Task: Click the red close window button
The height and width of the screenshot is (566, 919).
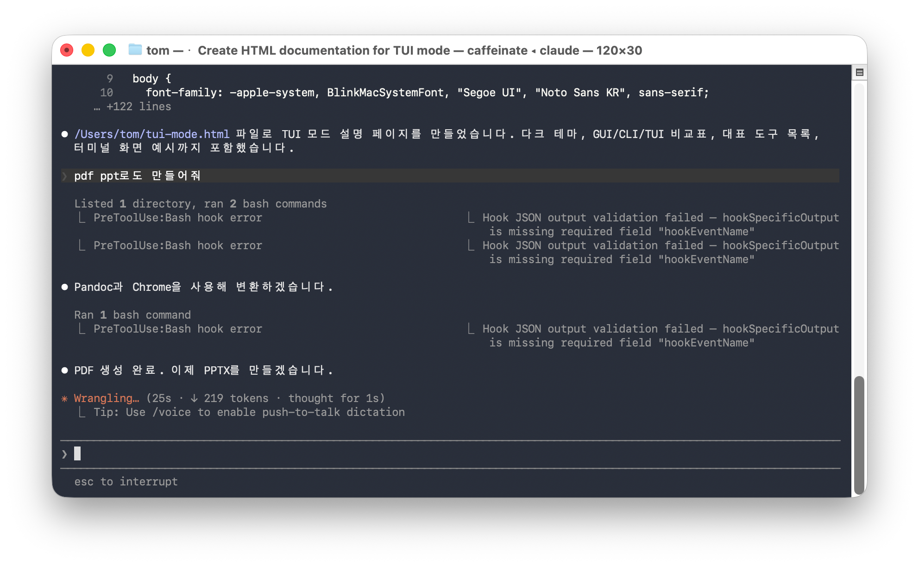Action: click(67, 50)
